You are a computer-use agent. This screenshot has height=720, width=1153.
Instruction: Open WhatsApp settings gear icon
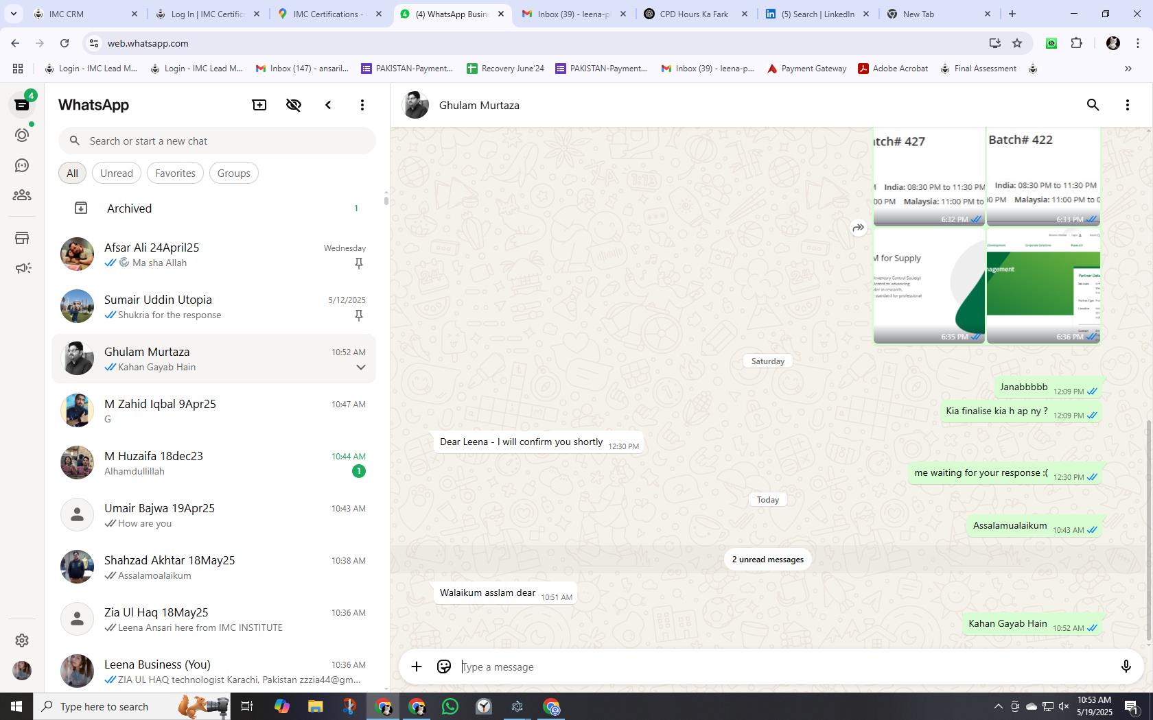22,640
